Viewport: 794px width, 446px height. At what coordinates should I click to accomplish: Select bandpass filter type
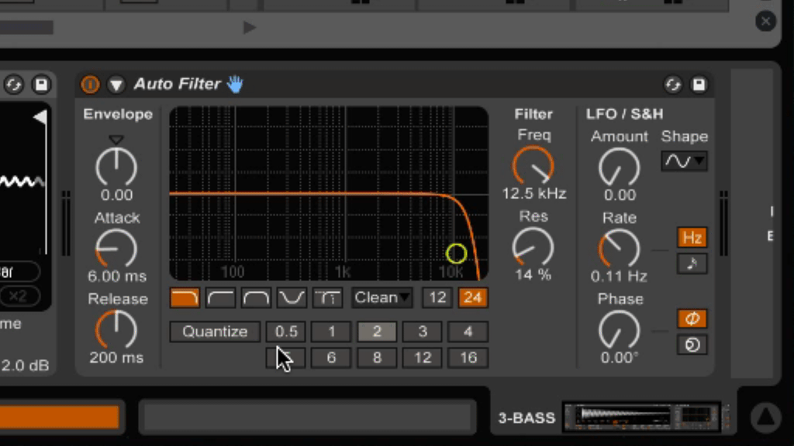click(256, 297)
